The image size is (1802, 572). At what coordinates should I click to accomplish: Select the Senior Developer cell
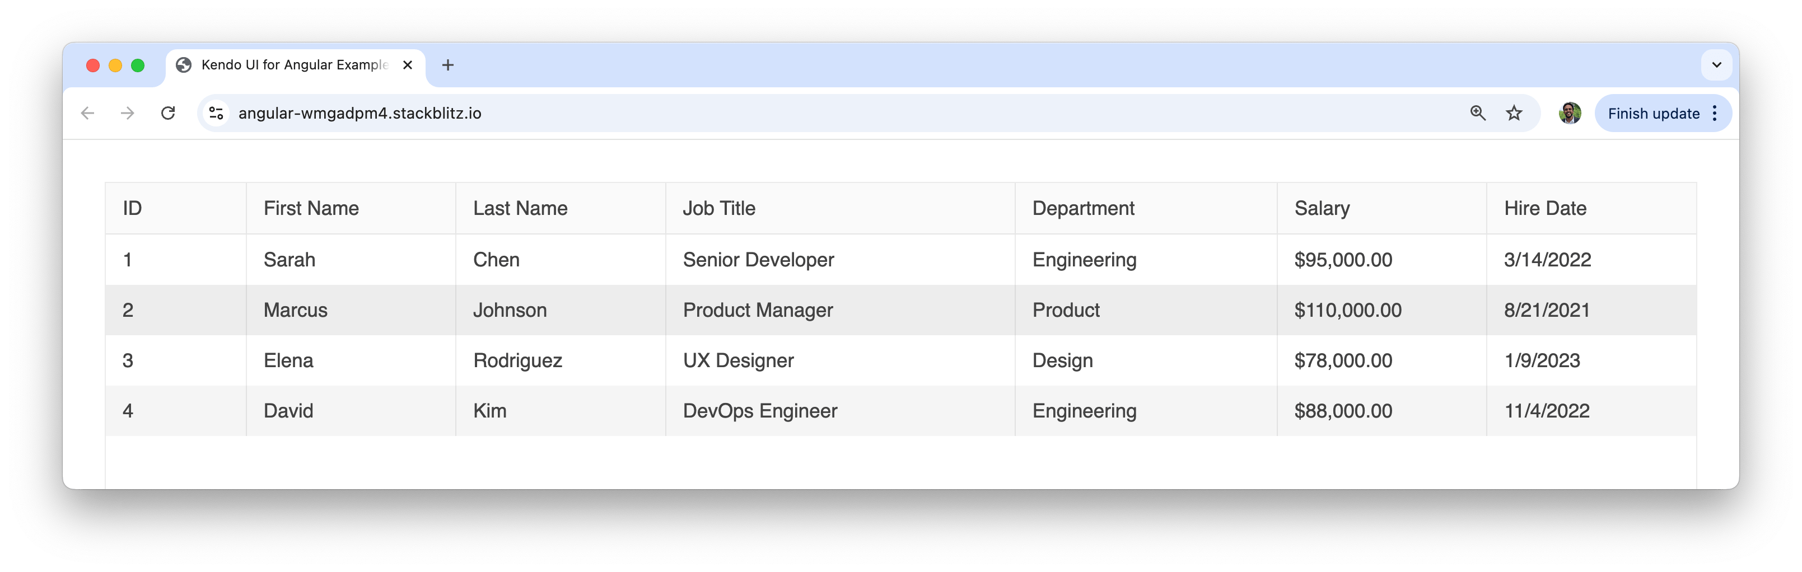[758, 260]
